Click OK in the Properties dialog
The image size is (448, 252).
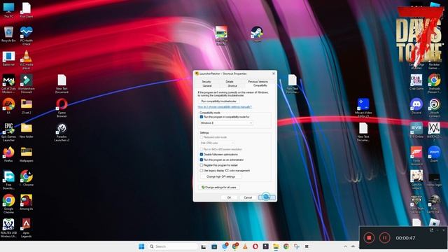point(229,197)
